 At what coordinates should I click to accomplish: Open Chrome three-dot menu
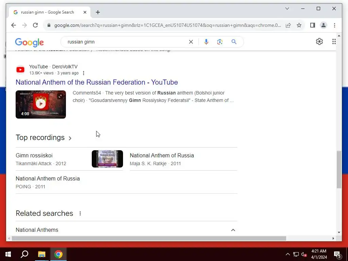click(334, 25)
